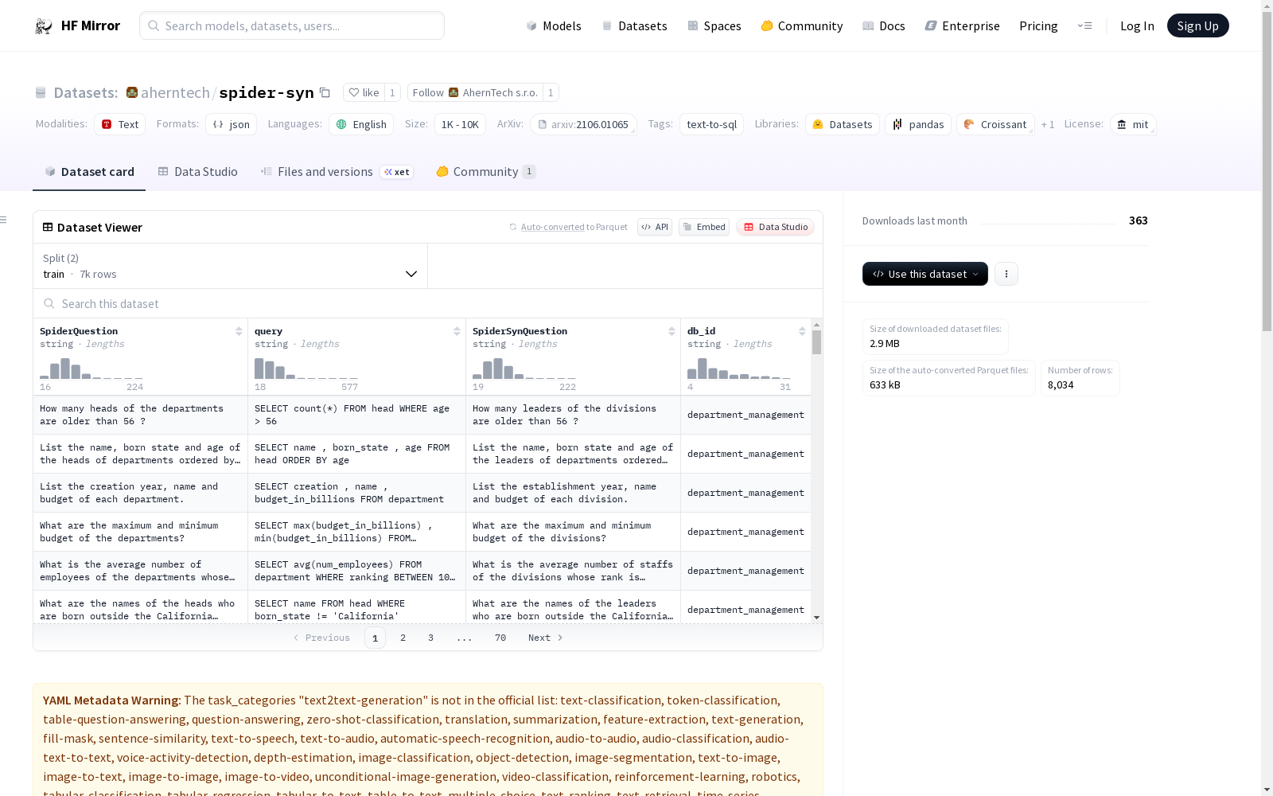Jump to page 70 of the dataset
The height and width of the screenshot is (796, 1273).
click(500, 638)
